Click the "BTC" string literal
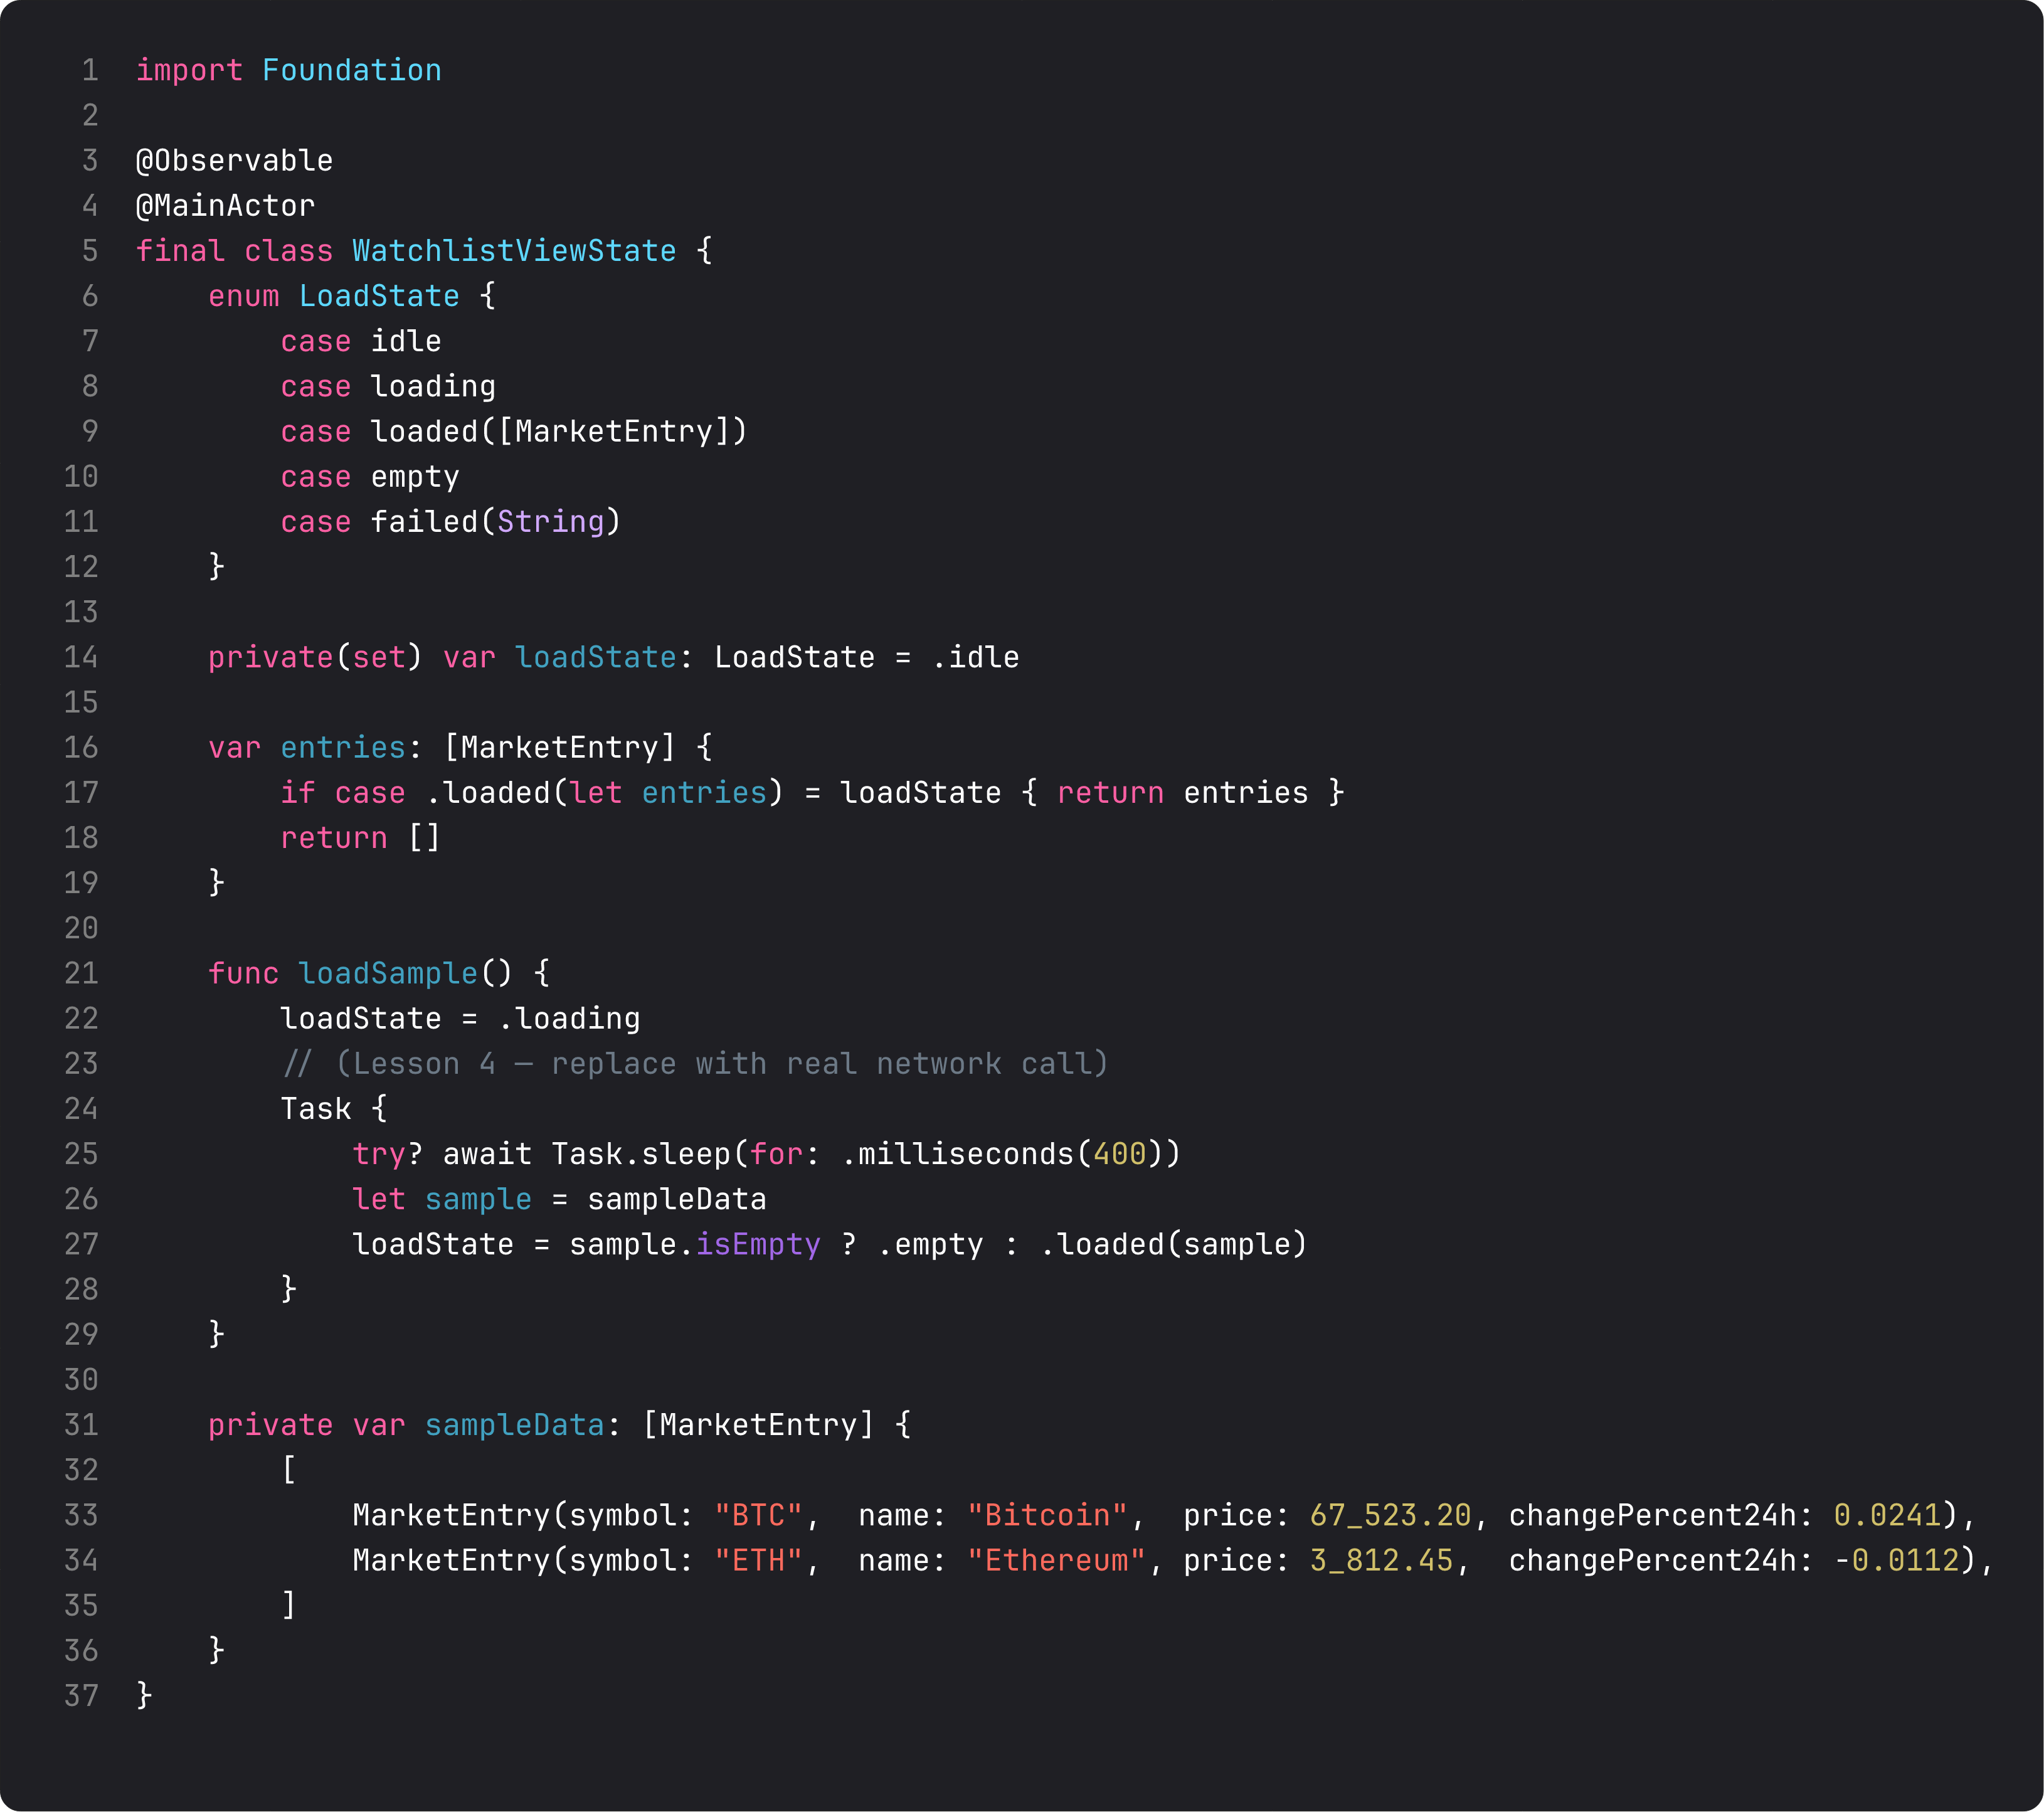Image resolution: width=2044 pixels, height=1812 pixels. 758,1515
